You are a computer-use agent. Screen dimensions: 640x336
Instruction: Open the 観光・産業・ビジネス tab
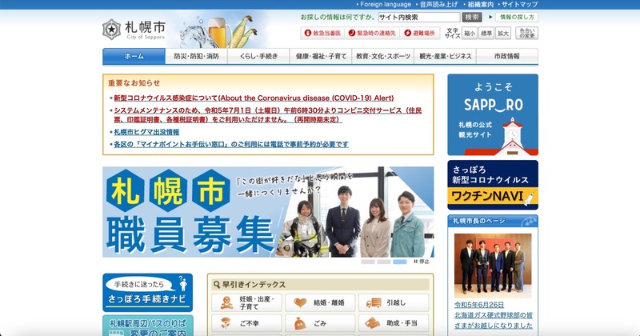[x=445, y=57]
